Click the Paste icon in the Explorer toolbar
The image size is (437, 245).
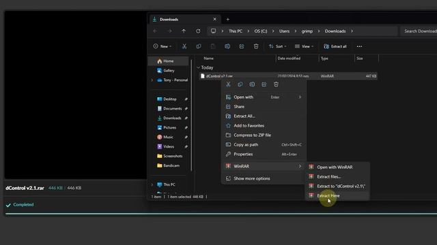coord(213,46)
